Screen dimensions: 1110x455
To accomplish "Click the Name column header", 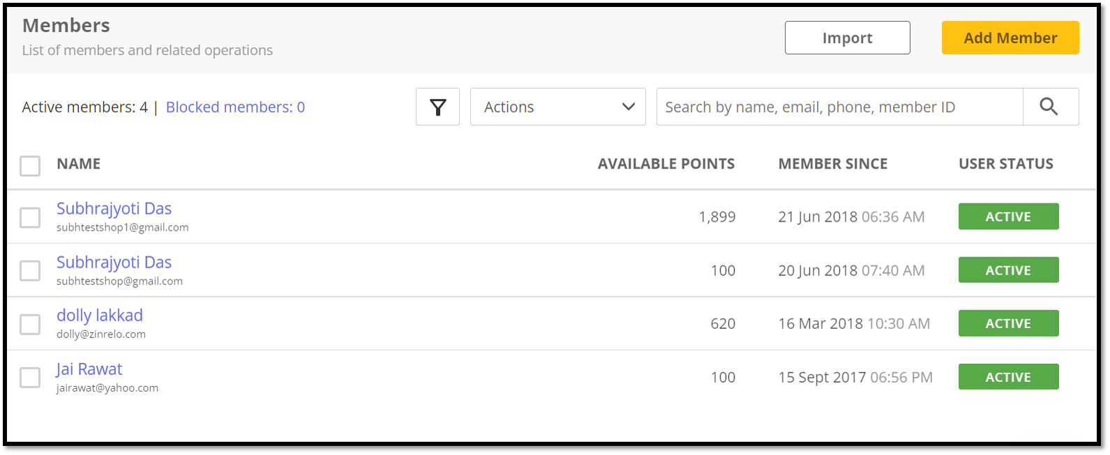I will pos(79,164).
